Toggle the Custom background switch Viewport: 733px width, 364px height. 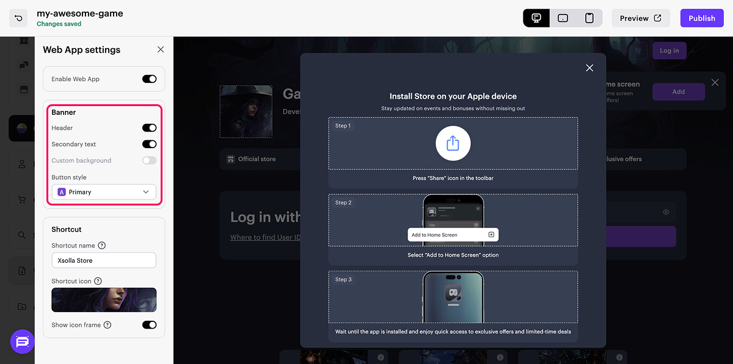pos(150,160)
